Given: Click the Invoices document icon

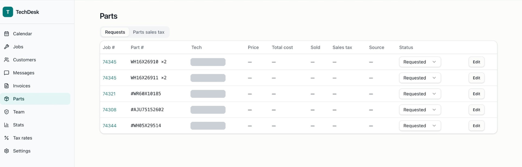Looking at the screenshot, I should click(x=7, y=86).
